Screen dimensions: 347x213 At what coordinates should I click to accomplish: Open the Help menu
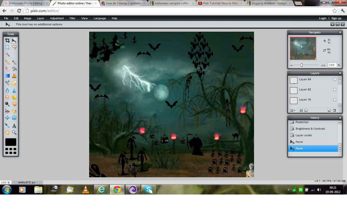(x=114, y=18)
